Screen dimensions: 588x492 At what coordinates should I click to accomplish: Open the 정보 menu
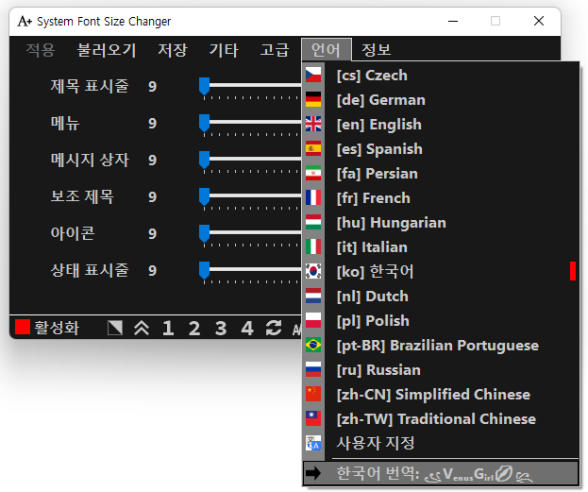377,50
